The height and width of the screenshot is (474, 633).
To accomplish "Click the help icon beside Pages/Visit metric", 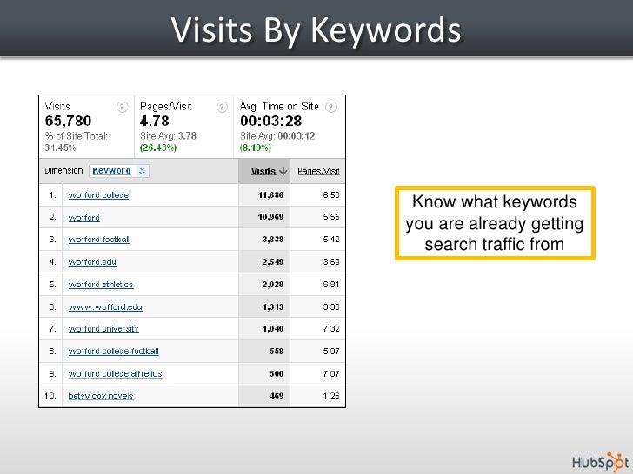I will point(222,108).
